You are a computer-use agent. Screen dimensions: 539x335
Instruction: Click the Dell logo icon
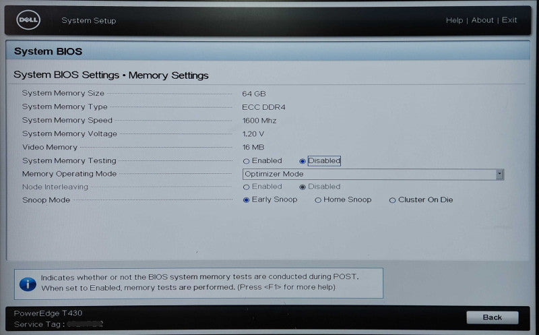click(x=28, y=20)
